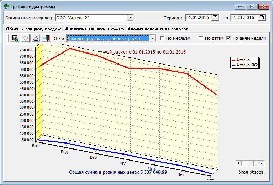This screenshot has height=185, width=273.
Task: Uncheck the 'По дням недели' checkbox
Action: 229,38
